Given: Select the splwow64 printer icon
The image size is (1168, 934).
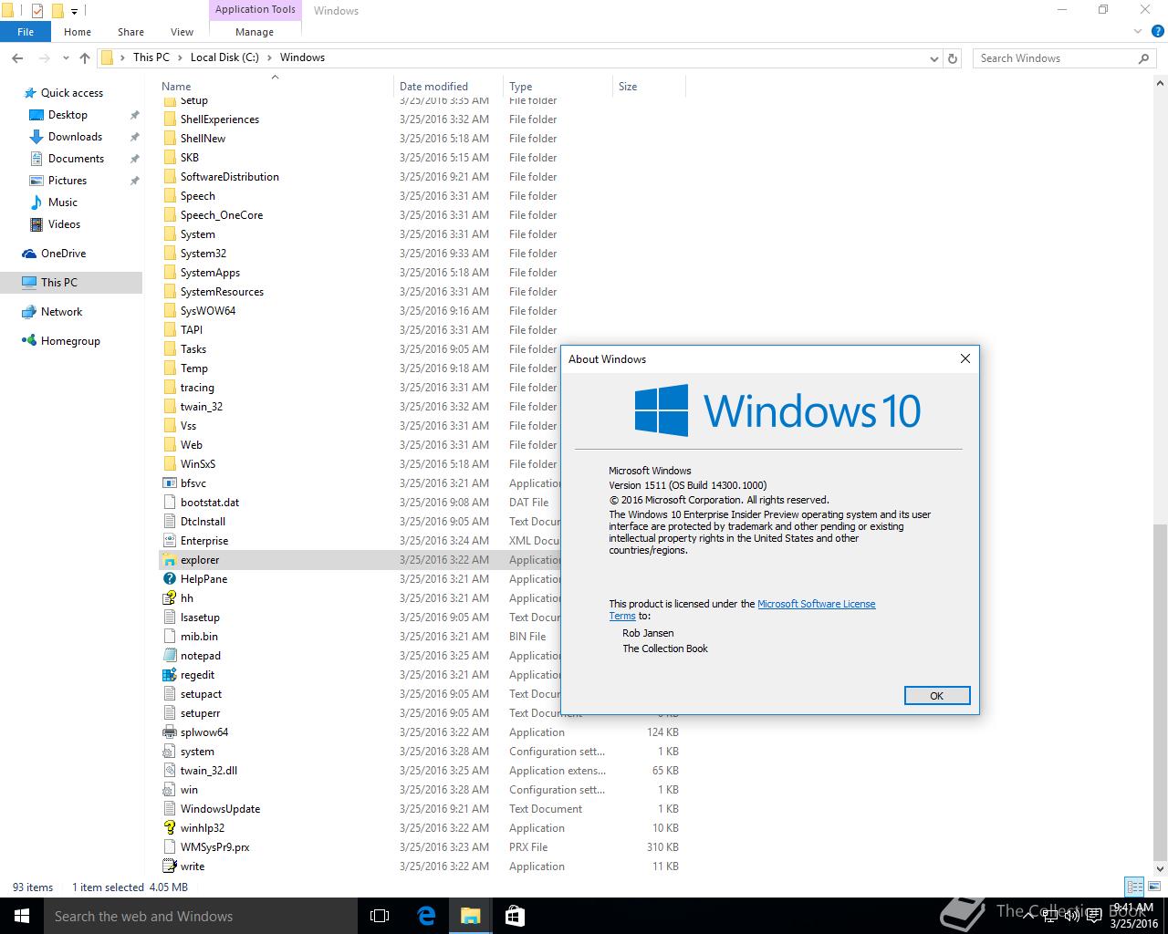Looking at the screenshot, I should point(169,732).
